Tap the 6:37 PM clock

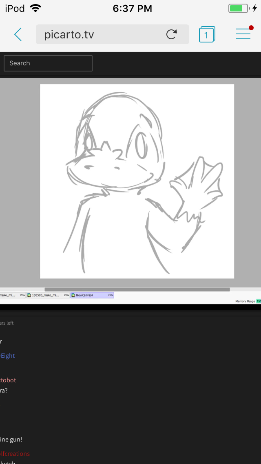click(x=133, y=9)
